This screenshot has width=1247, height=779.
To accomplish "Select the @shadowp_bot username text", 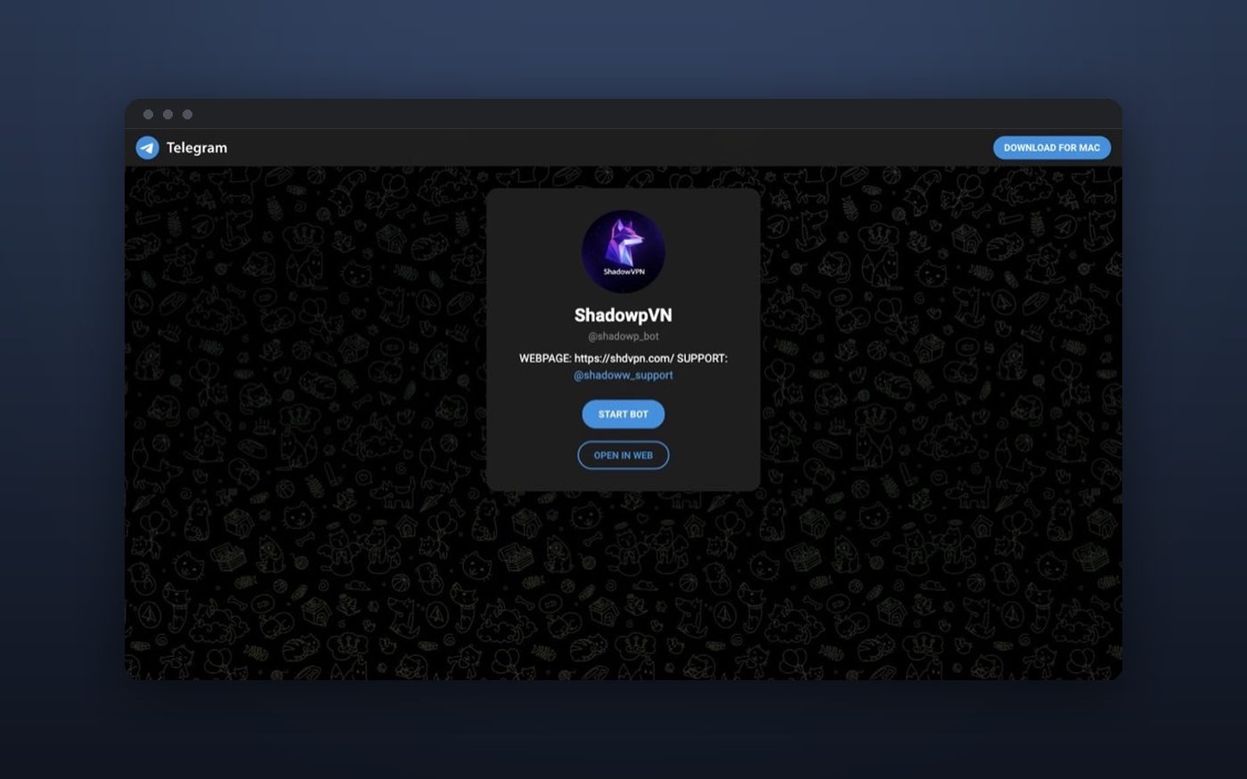I will (623, 337).
